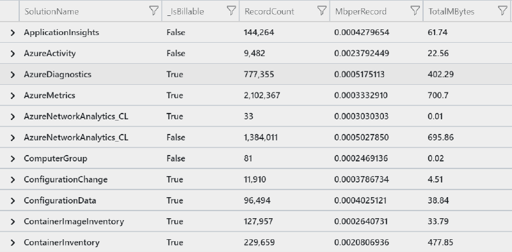The height and width of the screenshot is (252, 512).
Task: Select the ComputerGroup solution name cell
Action: pos(56,159)
